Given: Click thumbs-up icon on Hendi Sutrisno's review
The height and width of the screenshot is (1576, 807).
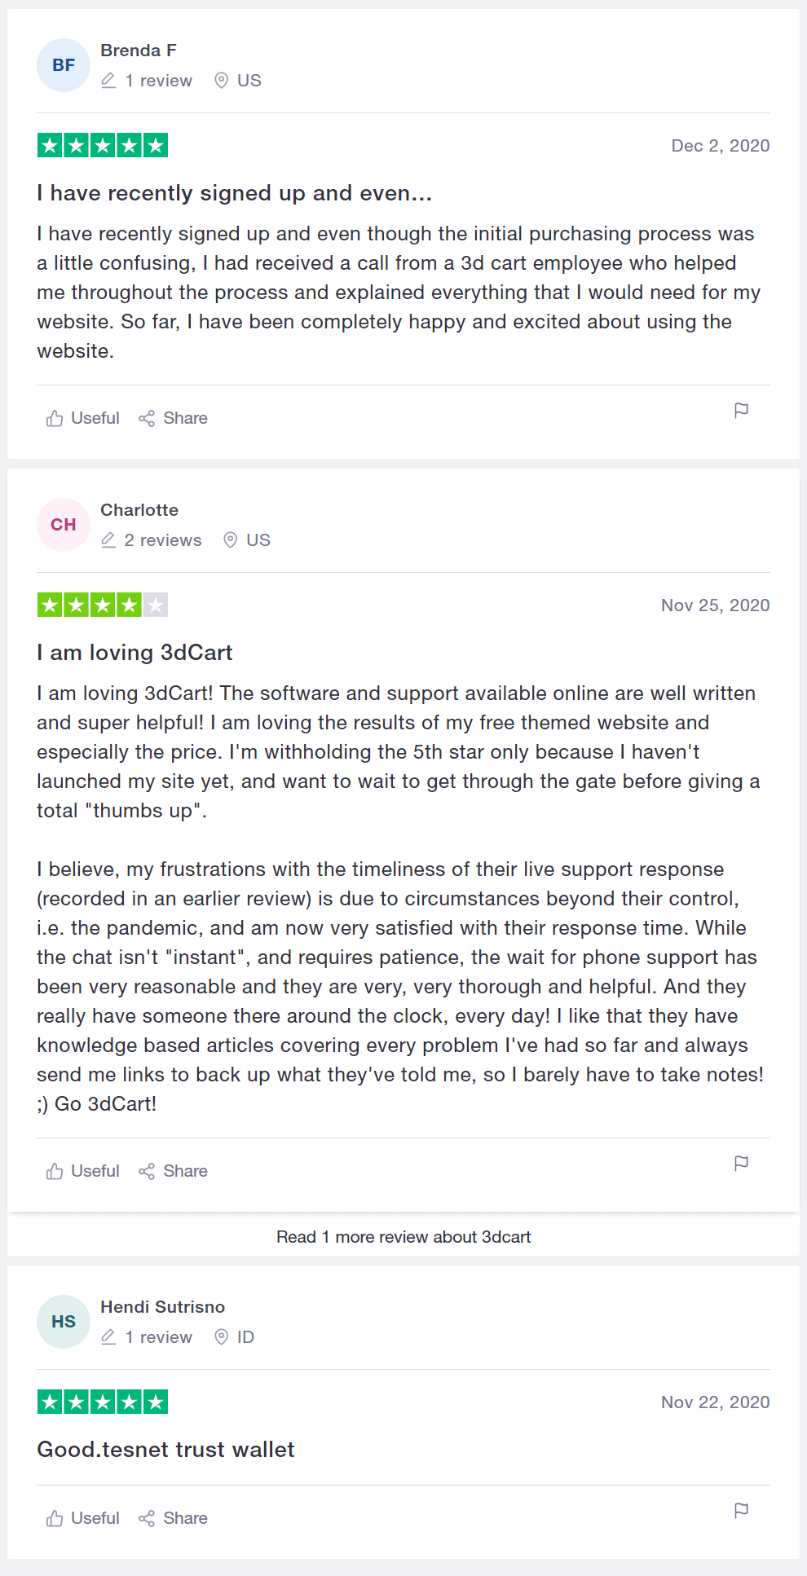Looking at the screenshot, I should (x=55, y=1518).
